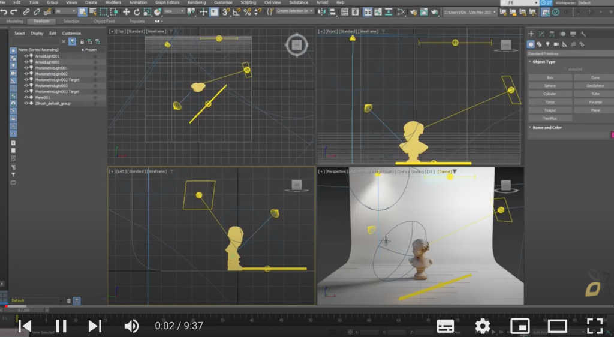Viewport: 614px width, 337px height.
Task: Open the JB user account dropdown
Action: [x=520, y=3]
